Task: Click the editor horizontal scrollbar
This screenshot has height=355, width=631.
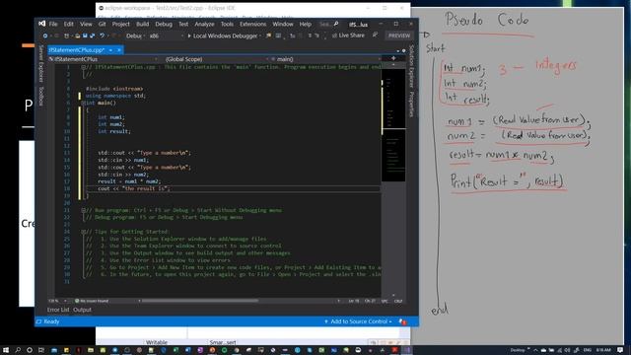Action: click(x=199, y=301)
